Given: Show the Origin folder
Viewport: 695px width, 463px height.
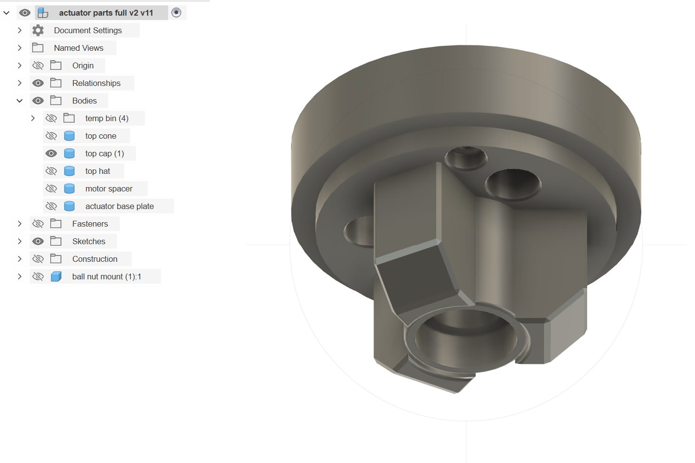Looking at the screenshot, I should 38,65.
